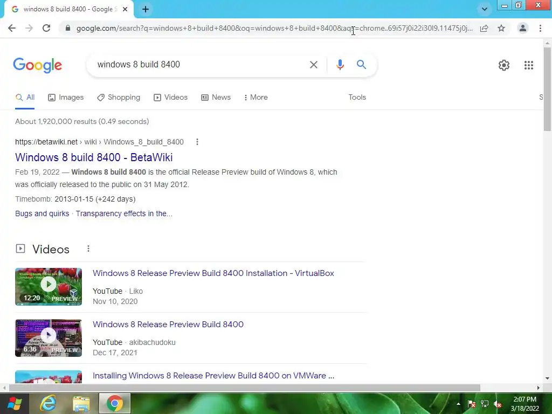Open Chrome three-dot menu
This screenshot has height=414, width=552.
(540, 28)
